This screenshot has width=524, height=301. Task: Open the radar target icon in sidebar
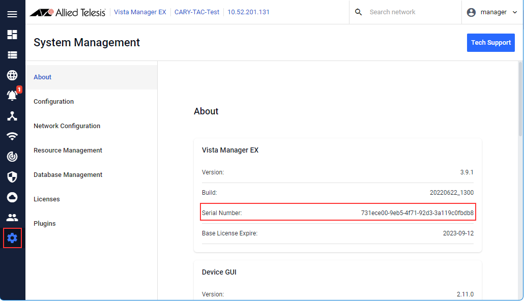pyautogui.click(x=12, y=157)
